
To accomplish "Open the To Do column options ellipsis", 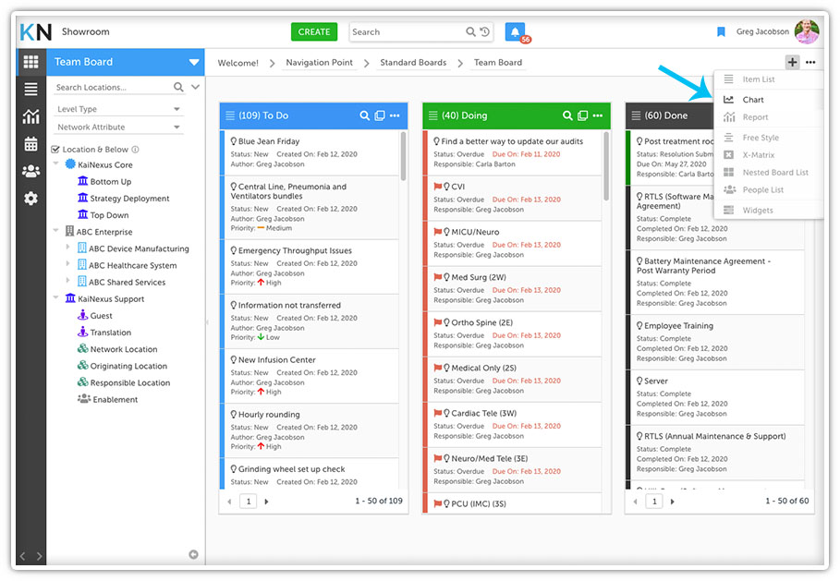I will [395, 115].
